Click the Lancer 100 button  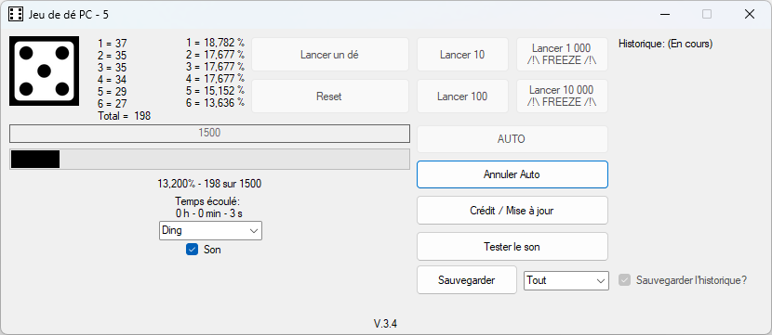click(x=462, y=97)
